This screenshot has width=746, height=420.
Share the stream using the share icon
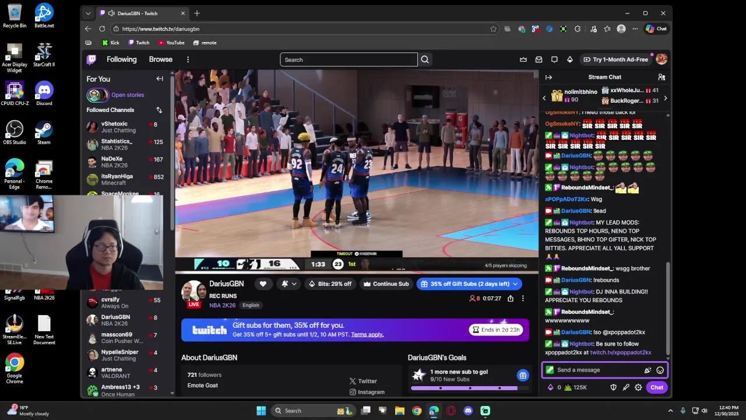(511, 299)
